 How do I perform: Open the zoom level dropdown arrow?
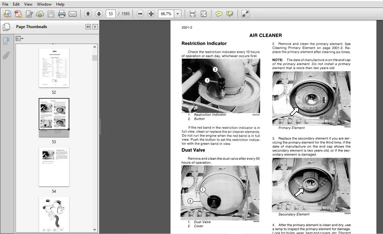coord(177,14)
